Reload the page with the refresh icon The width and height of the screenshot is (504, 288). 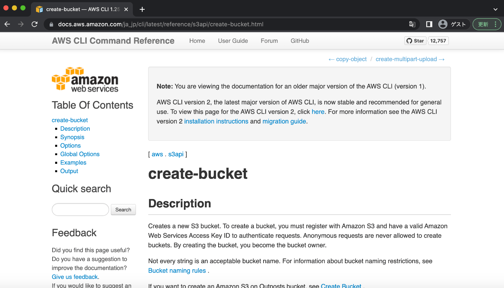[34, 24]
